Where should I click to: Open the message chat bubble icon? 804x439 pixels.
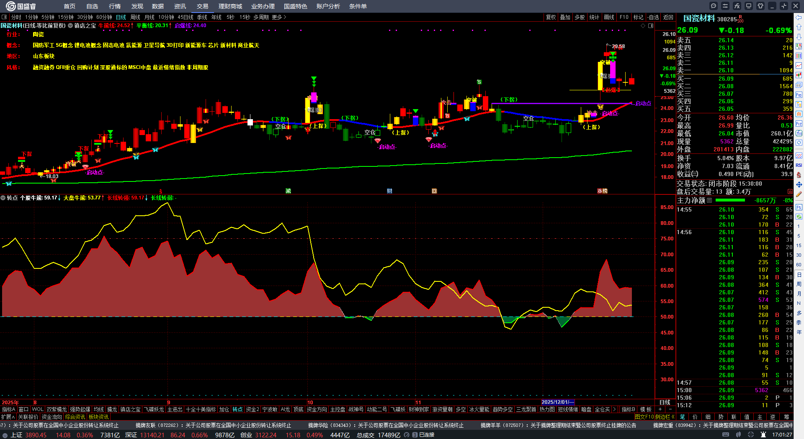click(x=714, y=6)
